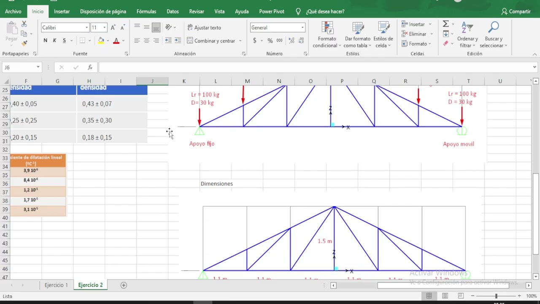Apply the yellow fill color
The height and width of the screenshot is (304, 540).
click(x=101, y=41)
